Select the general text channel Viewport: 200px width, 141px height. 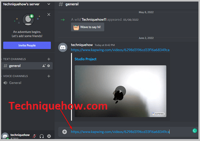[x=27, y=66]
